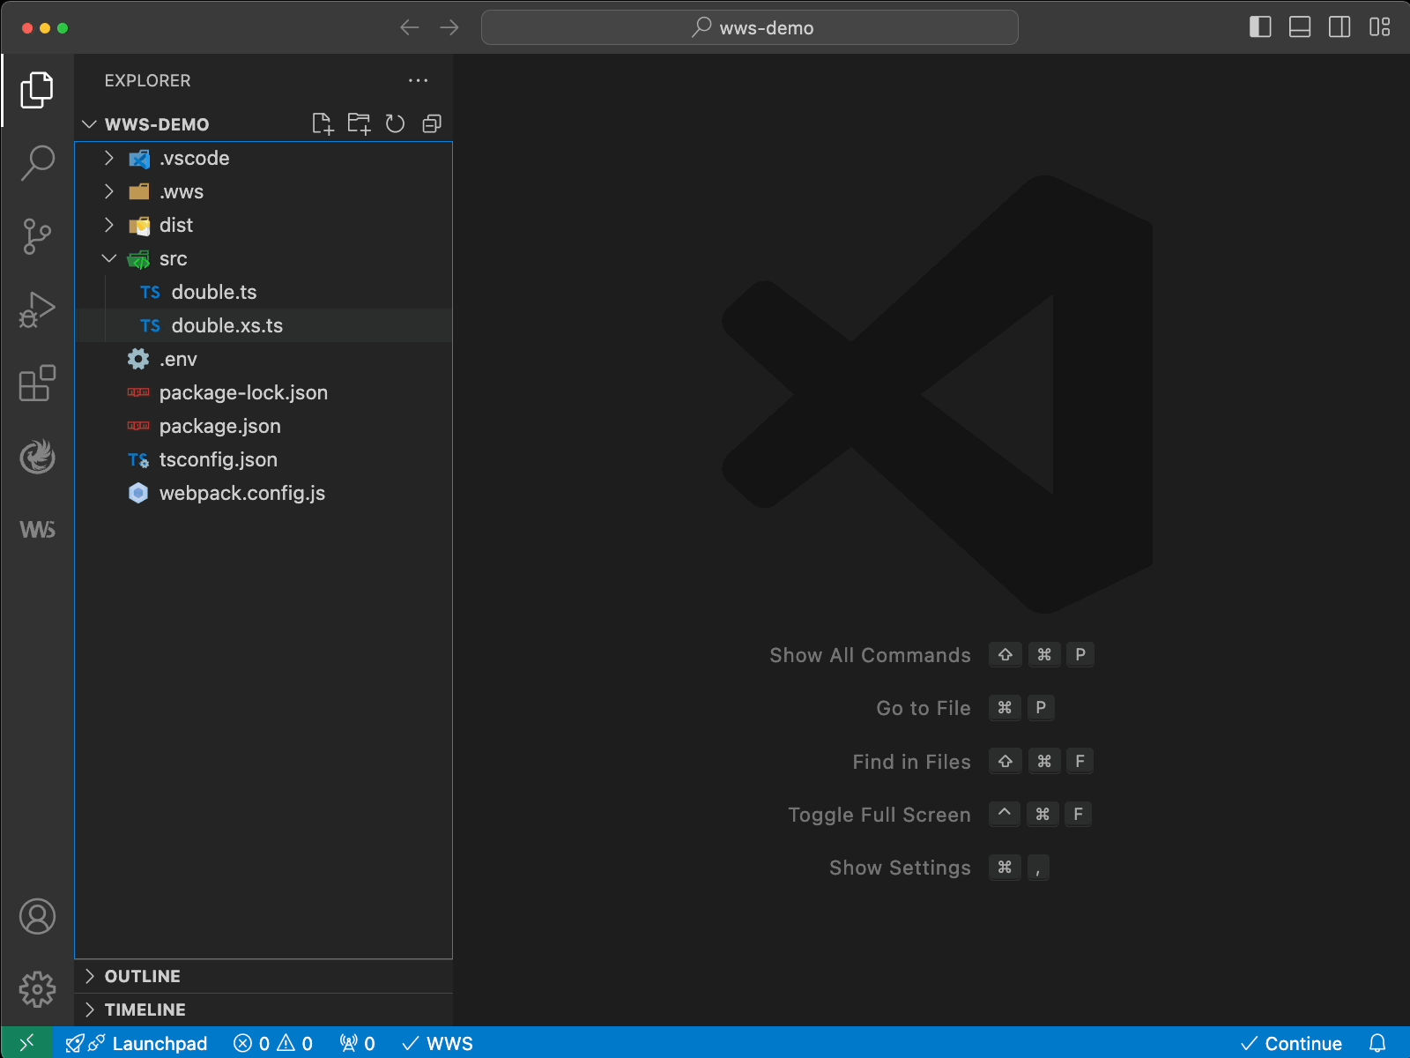Click the Show All Commands hint
Viewport: 1410px width, 1058px height.
point(870,655)
